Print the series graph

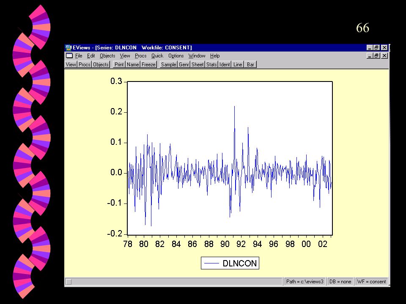119,64
